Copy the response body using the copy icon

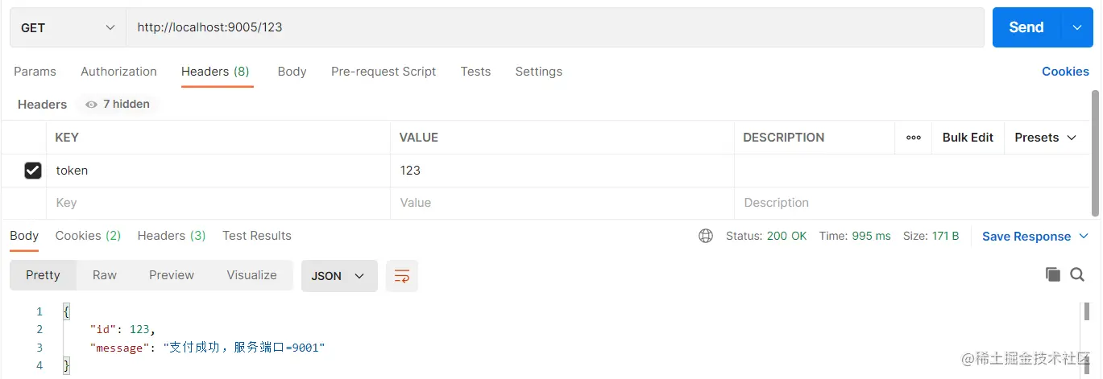coord(1052,274)
